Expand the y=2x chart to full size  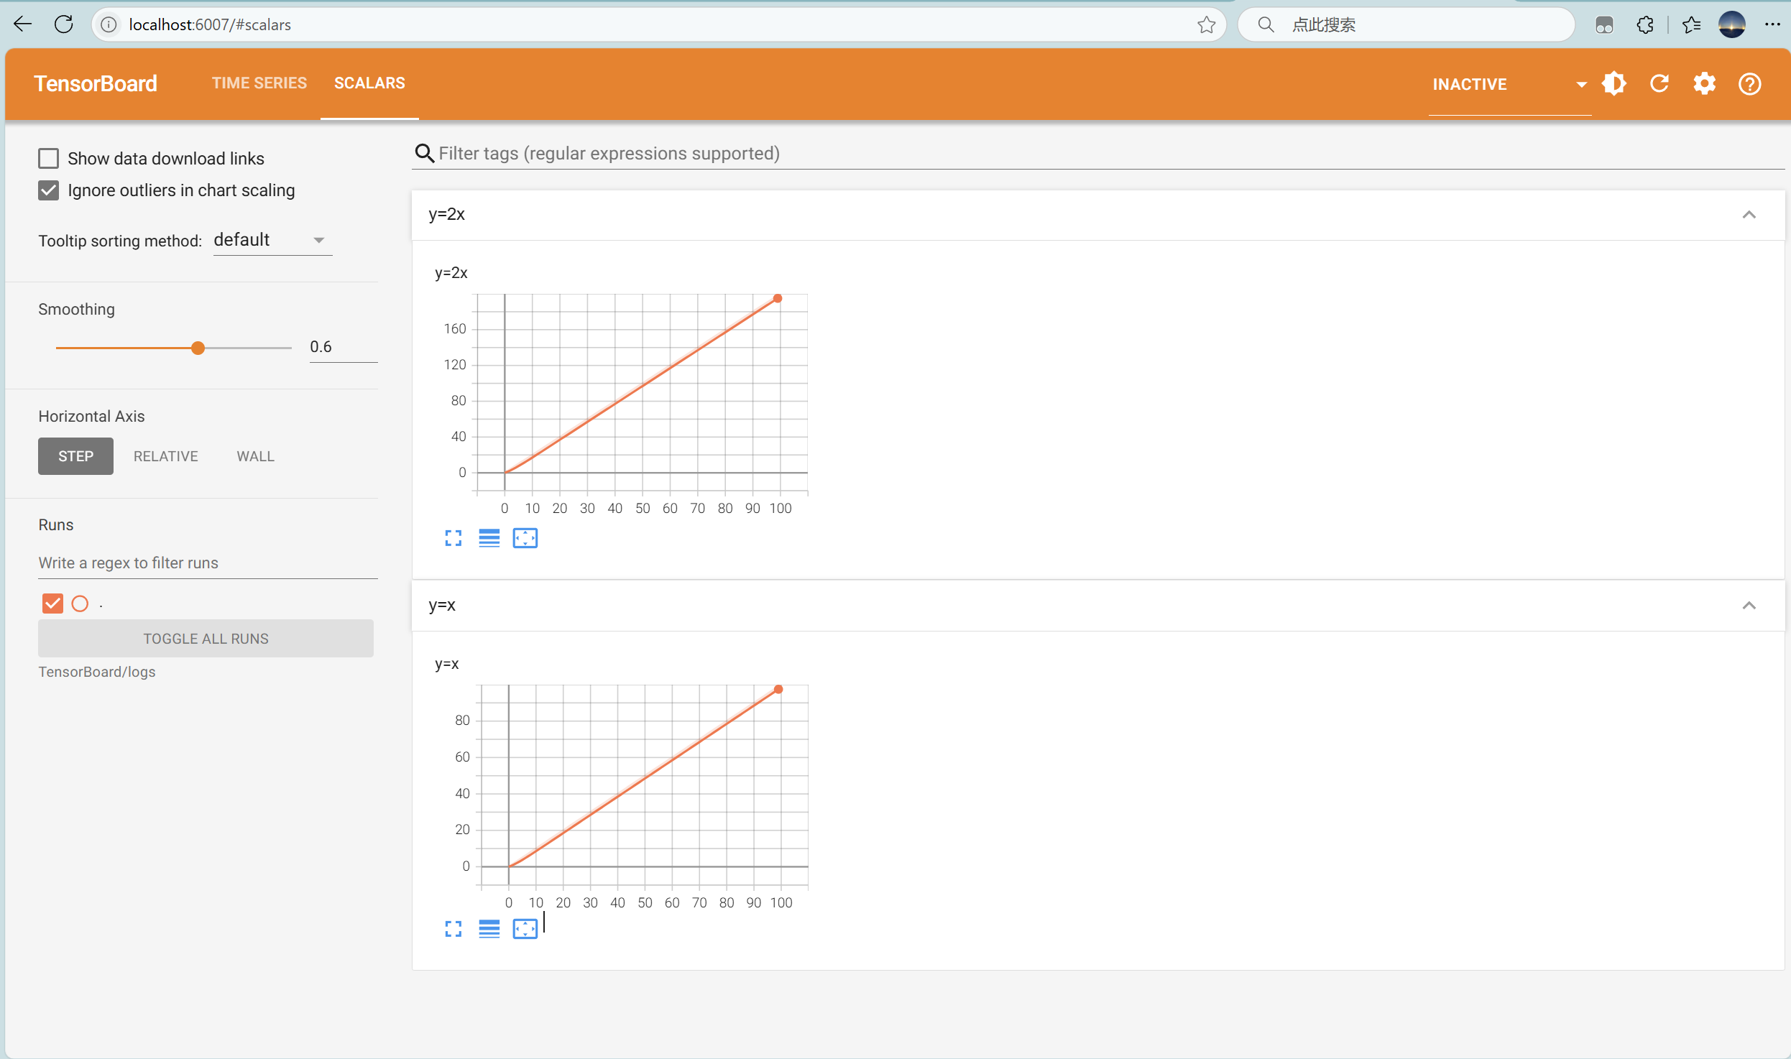pyautogui.click(x=453, y=538)
